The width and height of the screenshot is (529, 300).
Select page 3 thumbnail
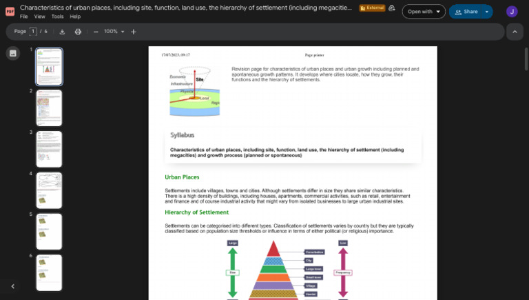coord(50,149)
